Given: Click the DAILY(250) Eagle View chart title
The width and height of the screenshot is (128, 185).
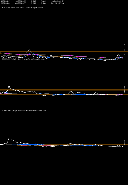Looking at the screenshot, I should click(x=23, y=8).
